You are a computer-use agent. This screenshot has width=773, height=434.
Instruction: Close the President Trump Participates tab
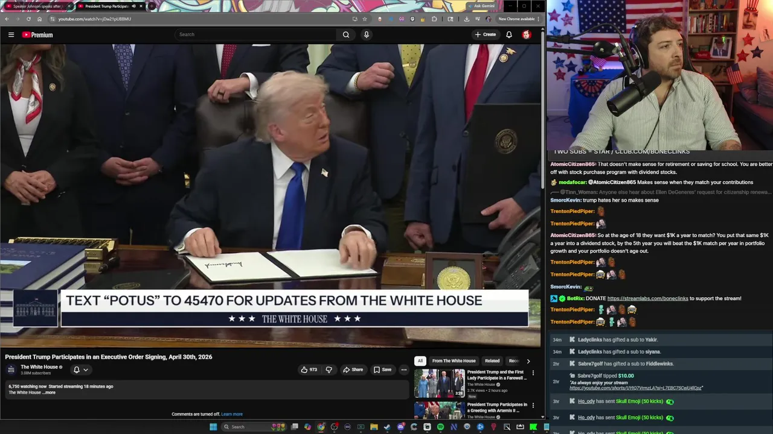coord(141,6)
